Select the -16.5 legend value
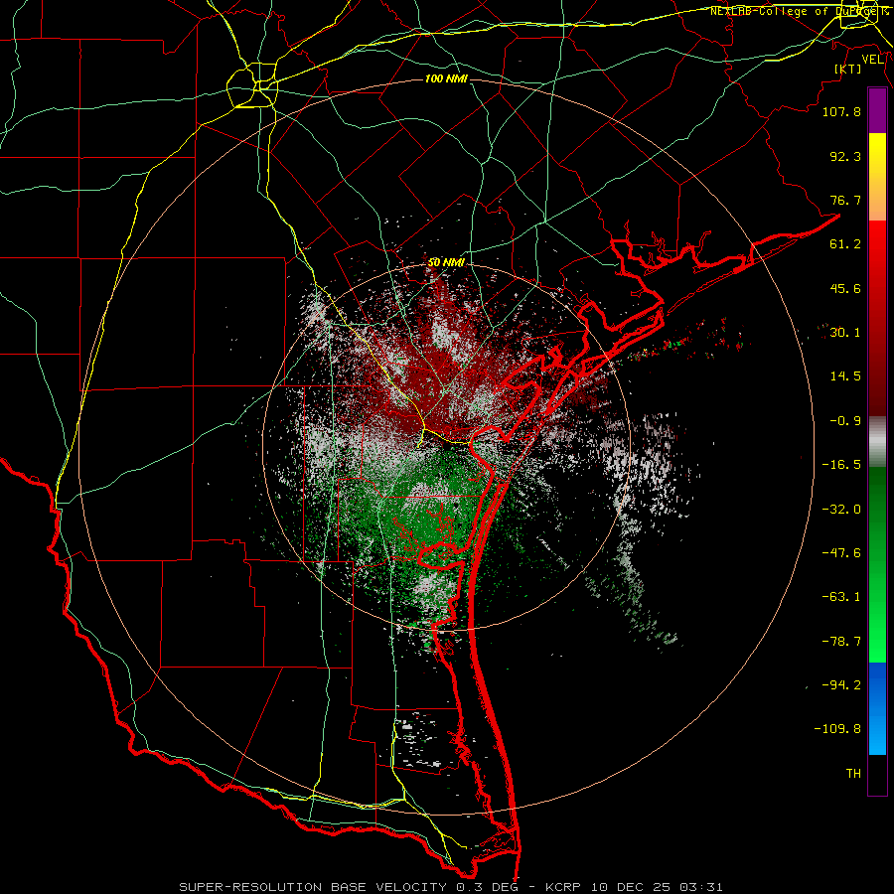 pyautogui.click(x=841, y=465)
